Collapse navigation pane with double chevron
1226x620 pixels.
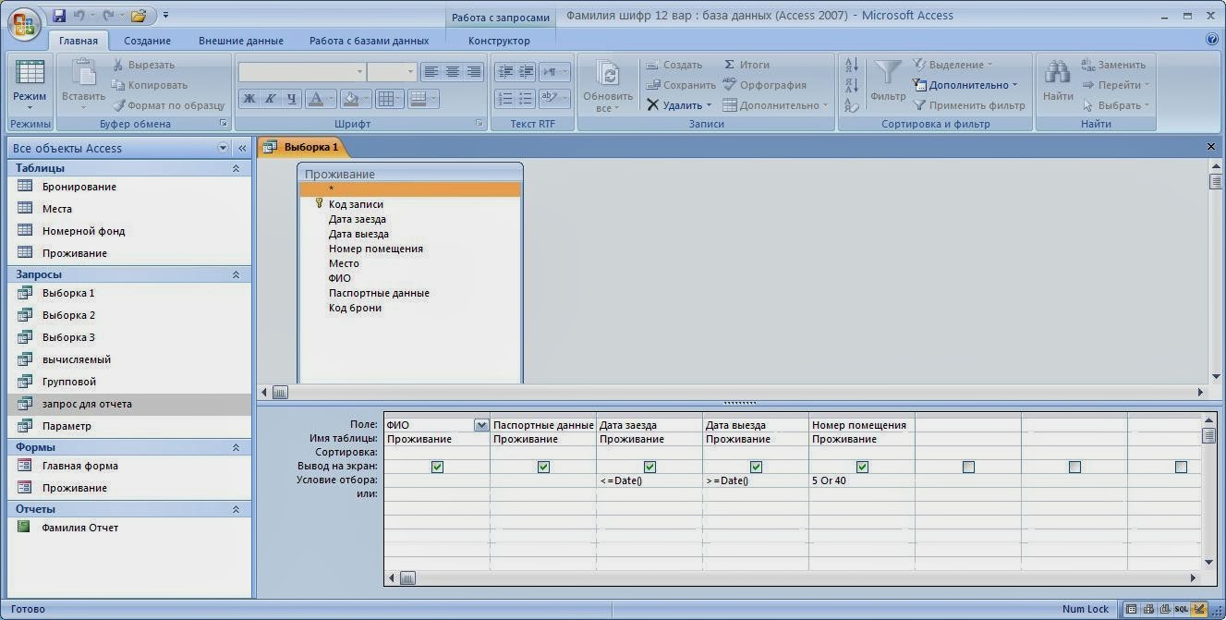pos(242,148)
